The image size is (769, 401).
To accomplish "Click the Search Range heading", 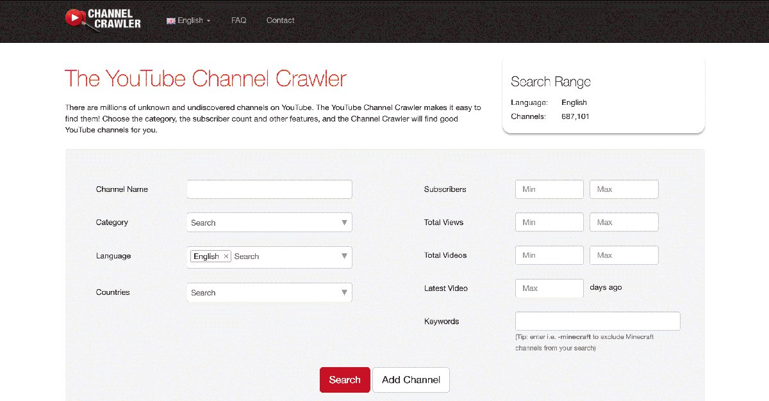I will (x=550, y=82).
